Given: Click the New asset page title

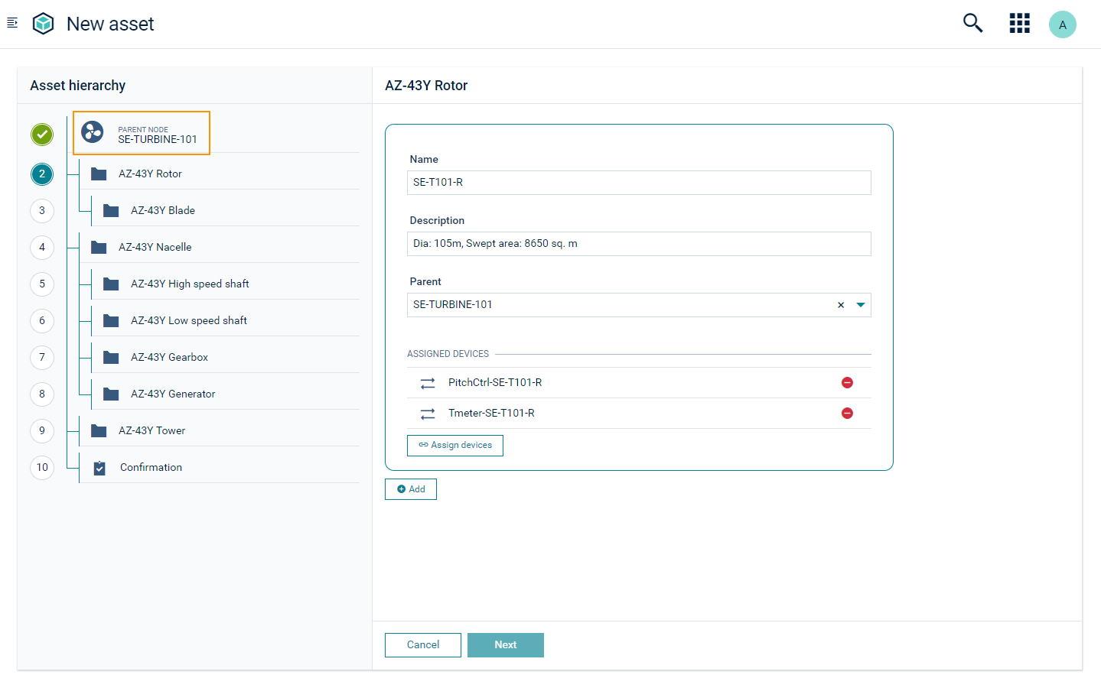Looking at the screenshot, I should point(110,24).
